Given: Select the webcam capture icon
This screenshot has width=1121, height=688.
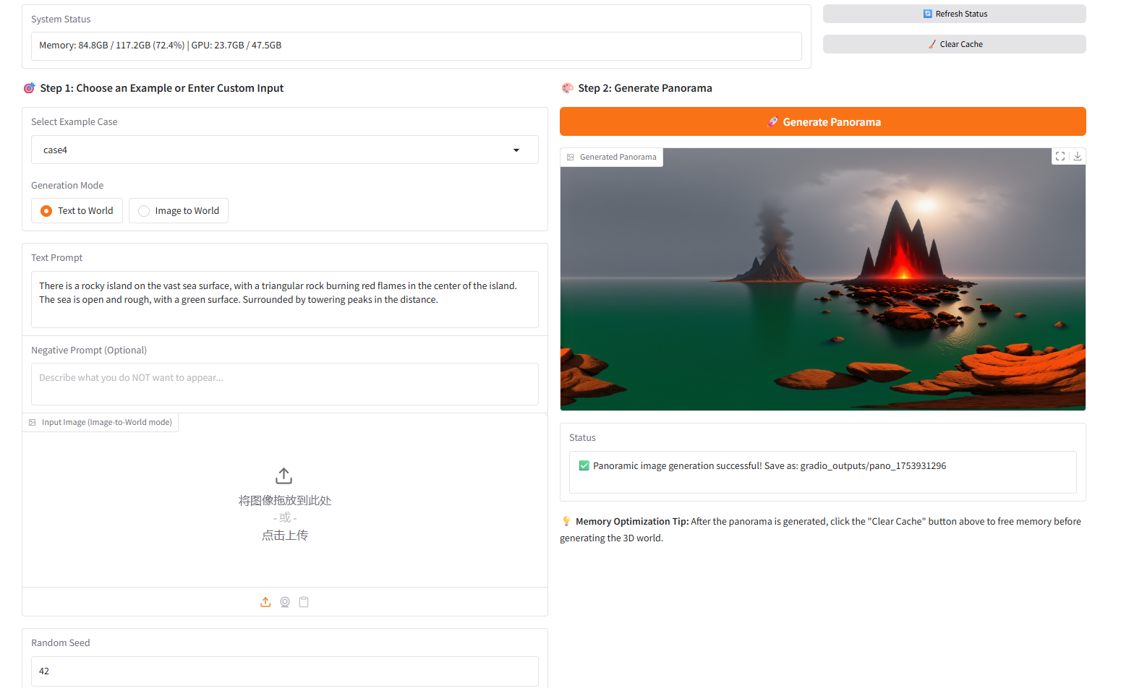Looking at the screenshot, I should [x=285, y=602].
